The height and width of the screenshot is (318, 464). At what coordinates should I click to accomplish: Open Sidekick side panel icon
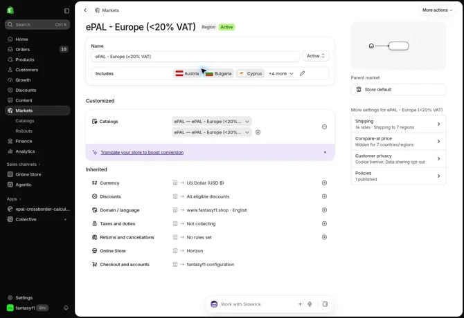click(x=325, y=303)
